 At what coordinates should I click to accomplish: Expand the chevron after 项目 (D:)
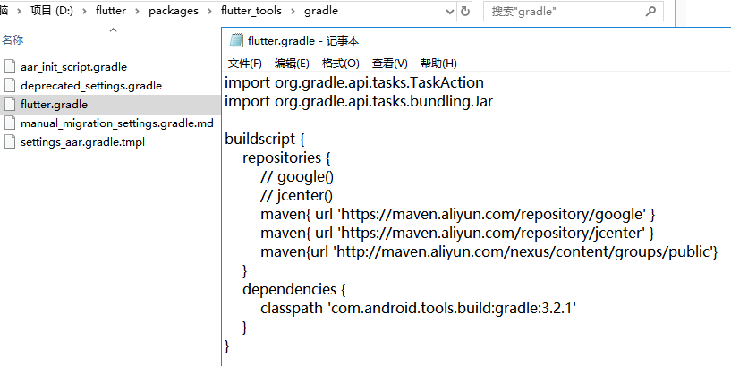pyautogui.click(x=84, y=12)
